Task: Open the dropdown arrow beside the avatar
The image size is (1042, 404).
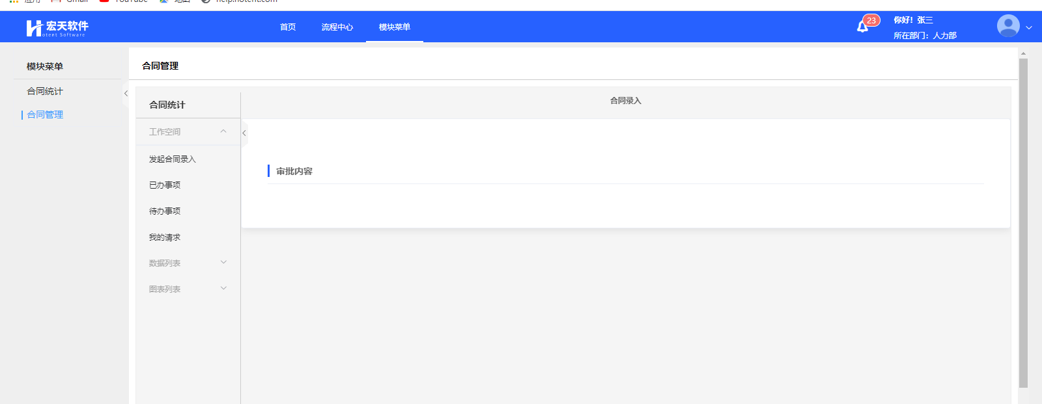Action: [1029, 27]
